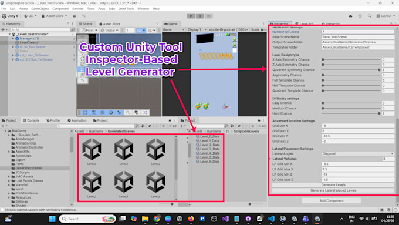Click the custom editor tools icon in Scene overlay
Image resolution: width=399 pixels, height=225 pixels.
[x=83, y=80]
